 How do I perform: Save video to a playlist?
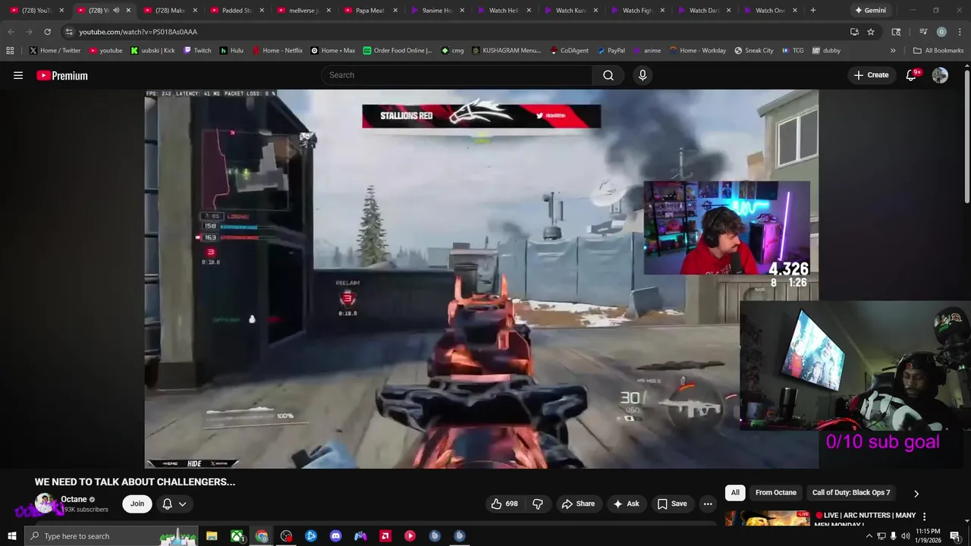click(x=672, y=504)
